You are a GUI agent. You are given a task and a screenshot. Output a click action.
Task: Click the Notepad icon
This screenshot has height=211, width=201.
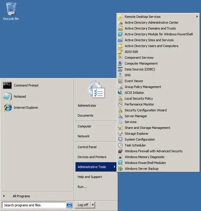pyautogui.click(x=7, y=96)
